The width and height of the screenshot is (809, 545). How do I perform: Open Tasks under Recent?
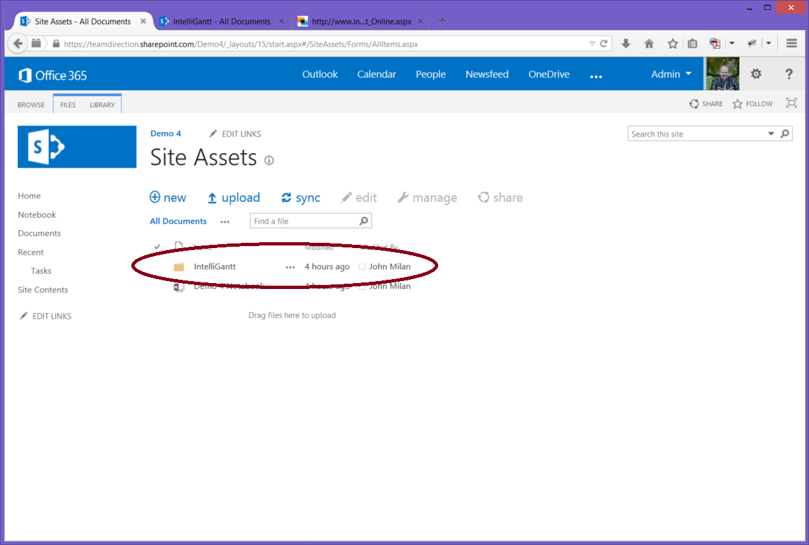[x=41, y=271]
